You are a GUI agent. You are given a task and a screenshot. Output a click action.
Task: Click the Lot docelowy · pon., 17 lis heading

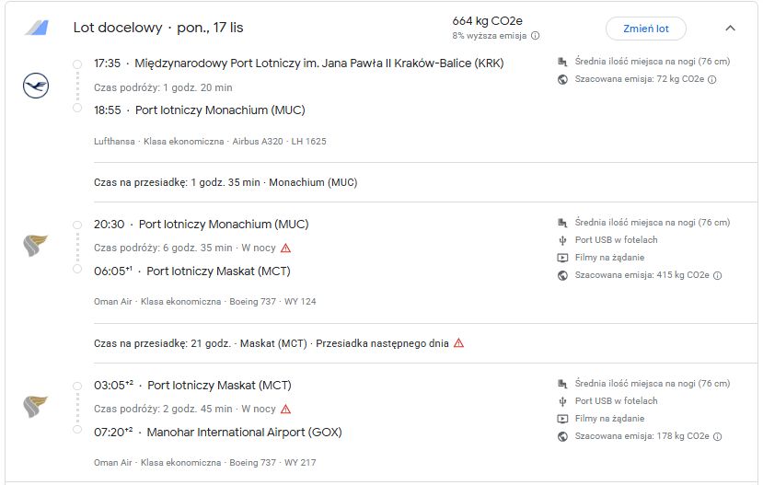tap(158, 28)
